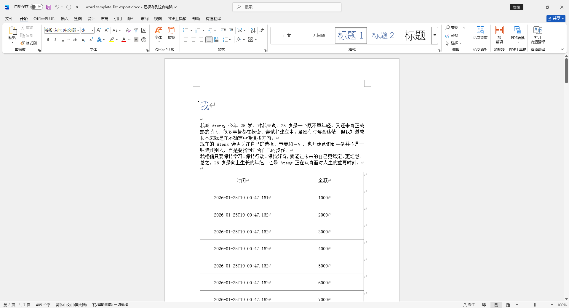Click the 共享 button
The width and height of the screenshot is (569, 308).
coord(555,18)
